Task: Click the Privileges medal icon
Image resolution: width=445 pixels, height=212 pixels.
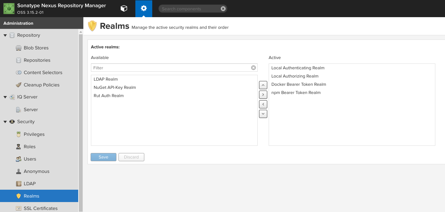Action: click(19, 134)
